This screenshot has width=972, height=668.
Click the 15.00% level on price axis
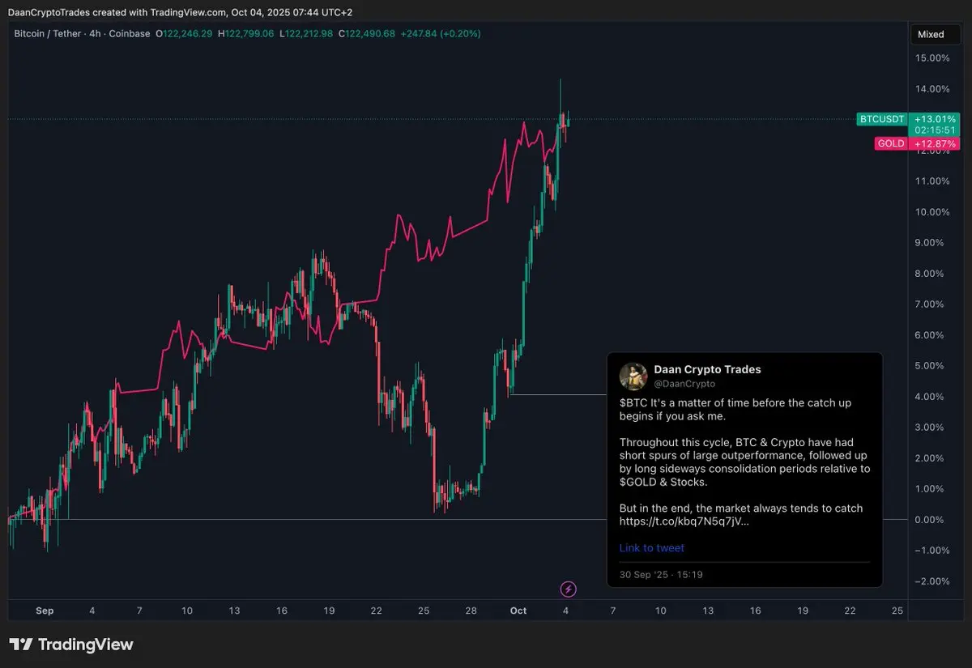pos(932,58)
